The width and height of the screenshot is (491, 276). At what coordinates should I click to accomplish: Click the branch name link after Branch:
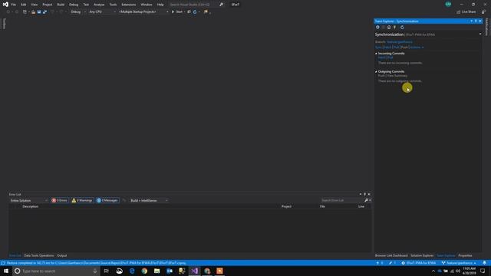400,41
